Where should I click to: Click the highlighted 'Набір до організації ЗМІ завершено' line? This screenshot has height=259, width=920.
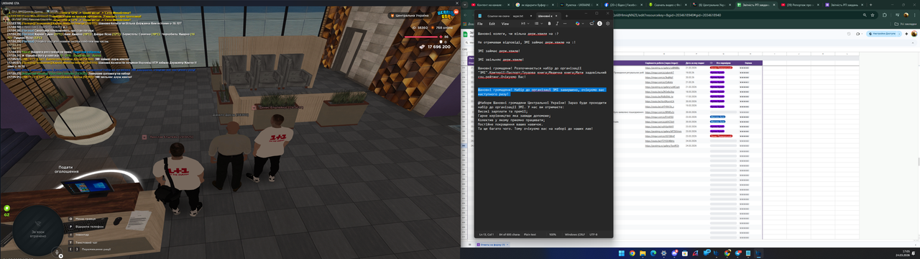pos(541,91)
